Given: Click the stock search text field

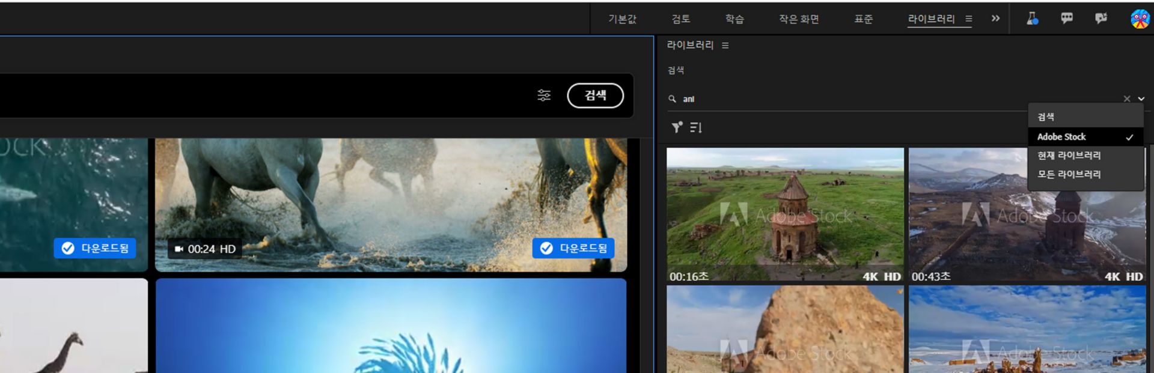Looking at the screenshot, I should point(264,96).
